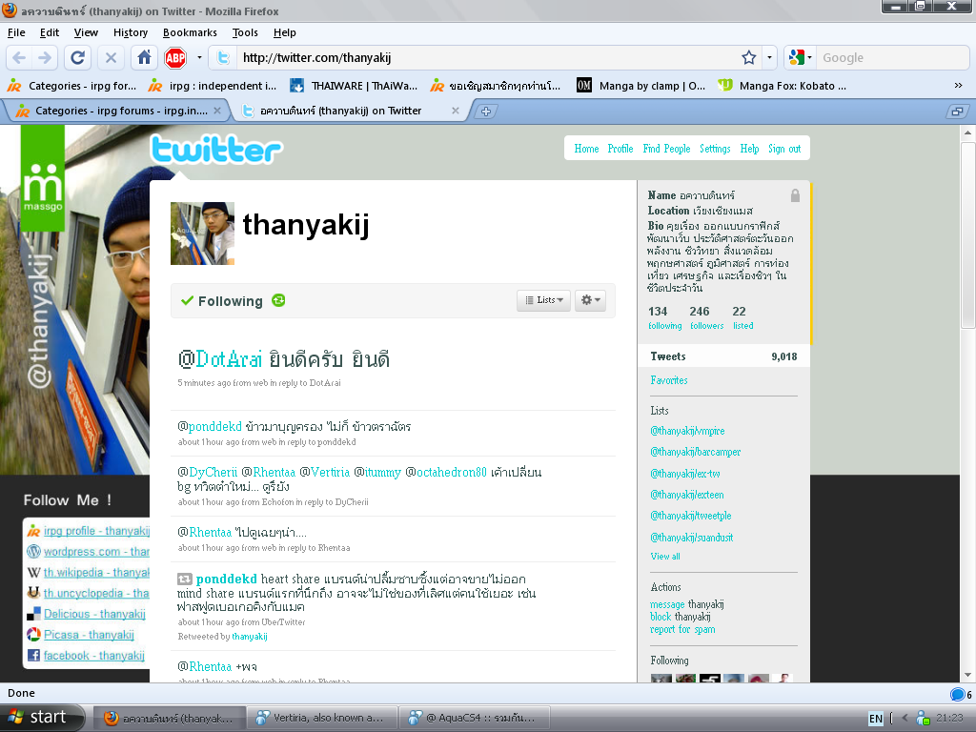
Task: Open the Edit menu
Action: coord(50,32)
